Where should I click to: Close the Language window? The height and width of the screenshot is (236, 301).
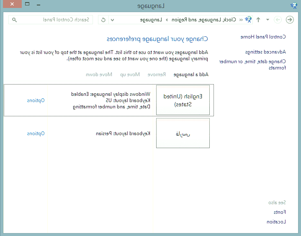click(x=12, y=4)
